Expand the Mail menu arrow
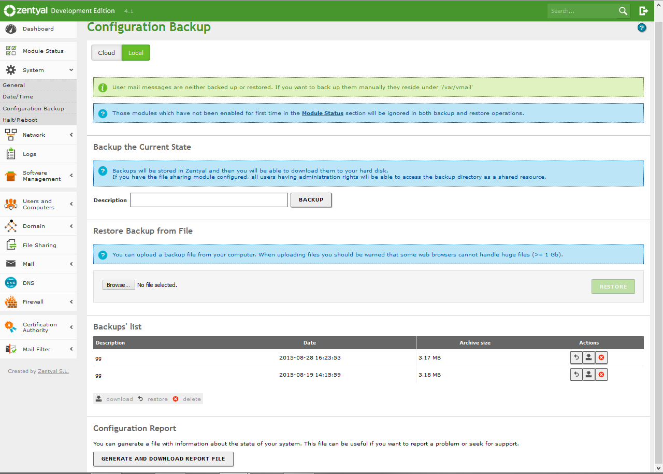 [71, 264]
